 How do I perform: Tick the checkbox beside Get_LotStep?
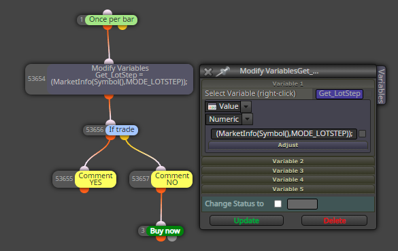[x=368, y=94]
